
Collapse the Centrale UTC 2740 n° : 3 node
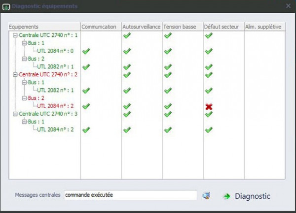coord(15,114)
